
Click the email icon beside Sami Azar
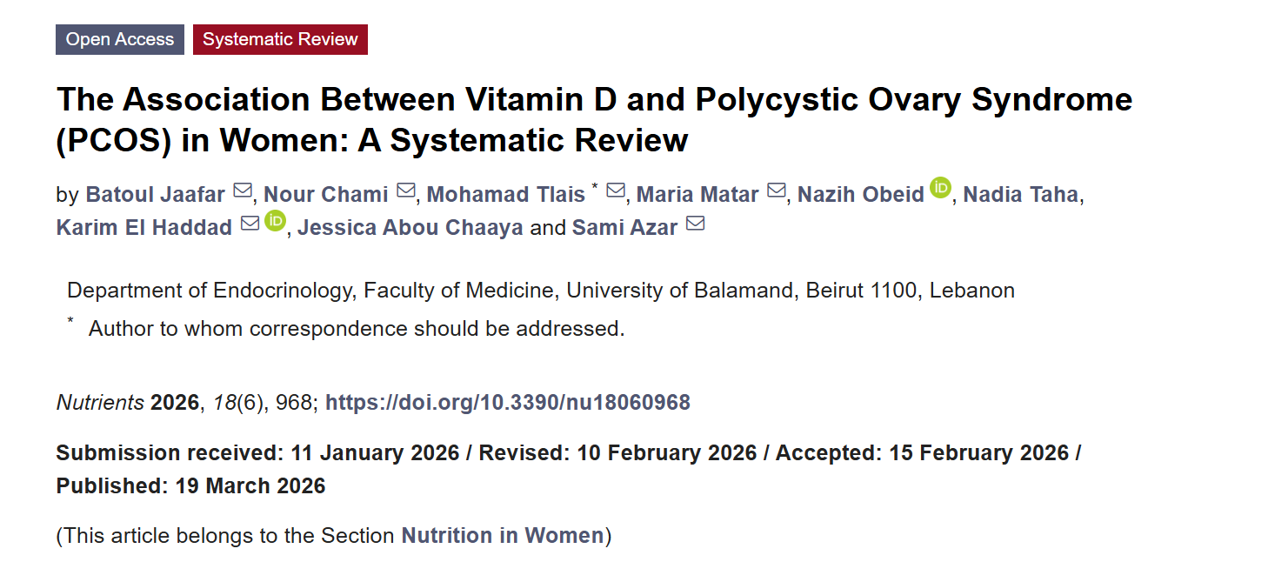695,224
